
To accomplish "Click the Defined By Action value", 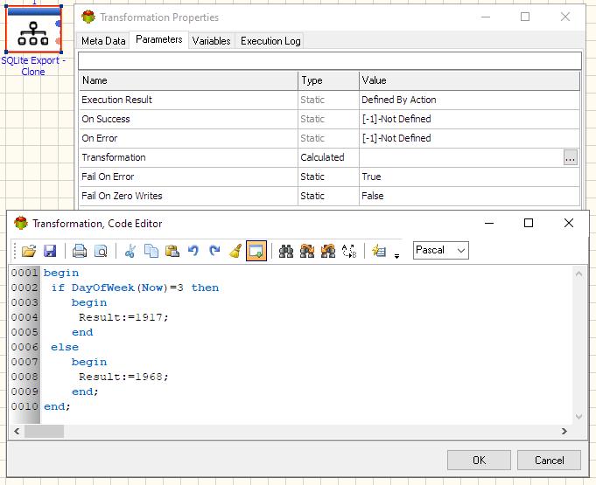I will [399, 100].
